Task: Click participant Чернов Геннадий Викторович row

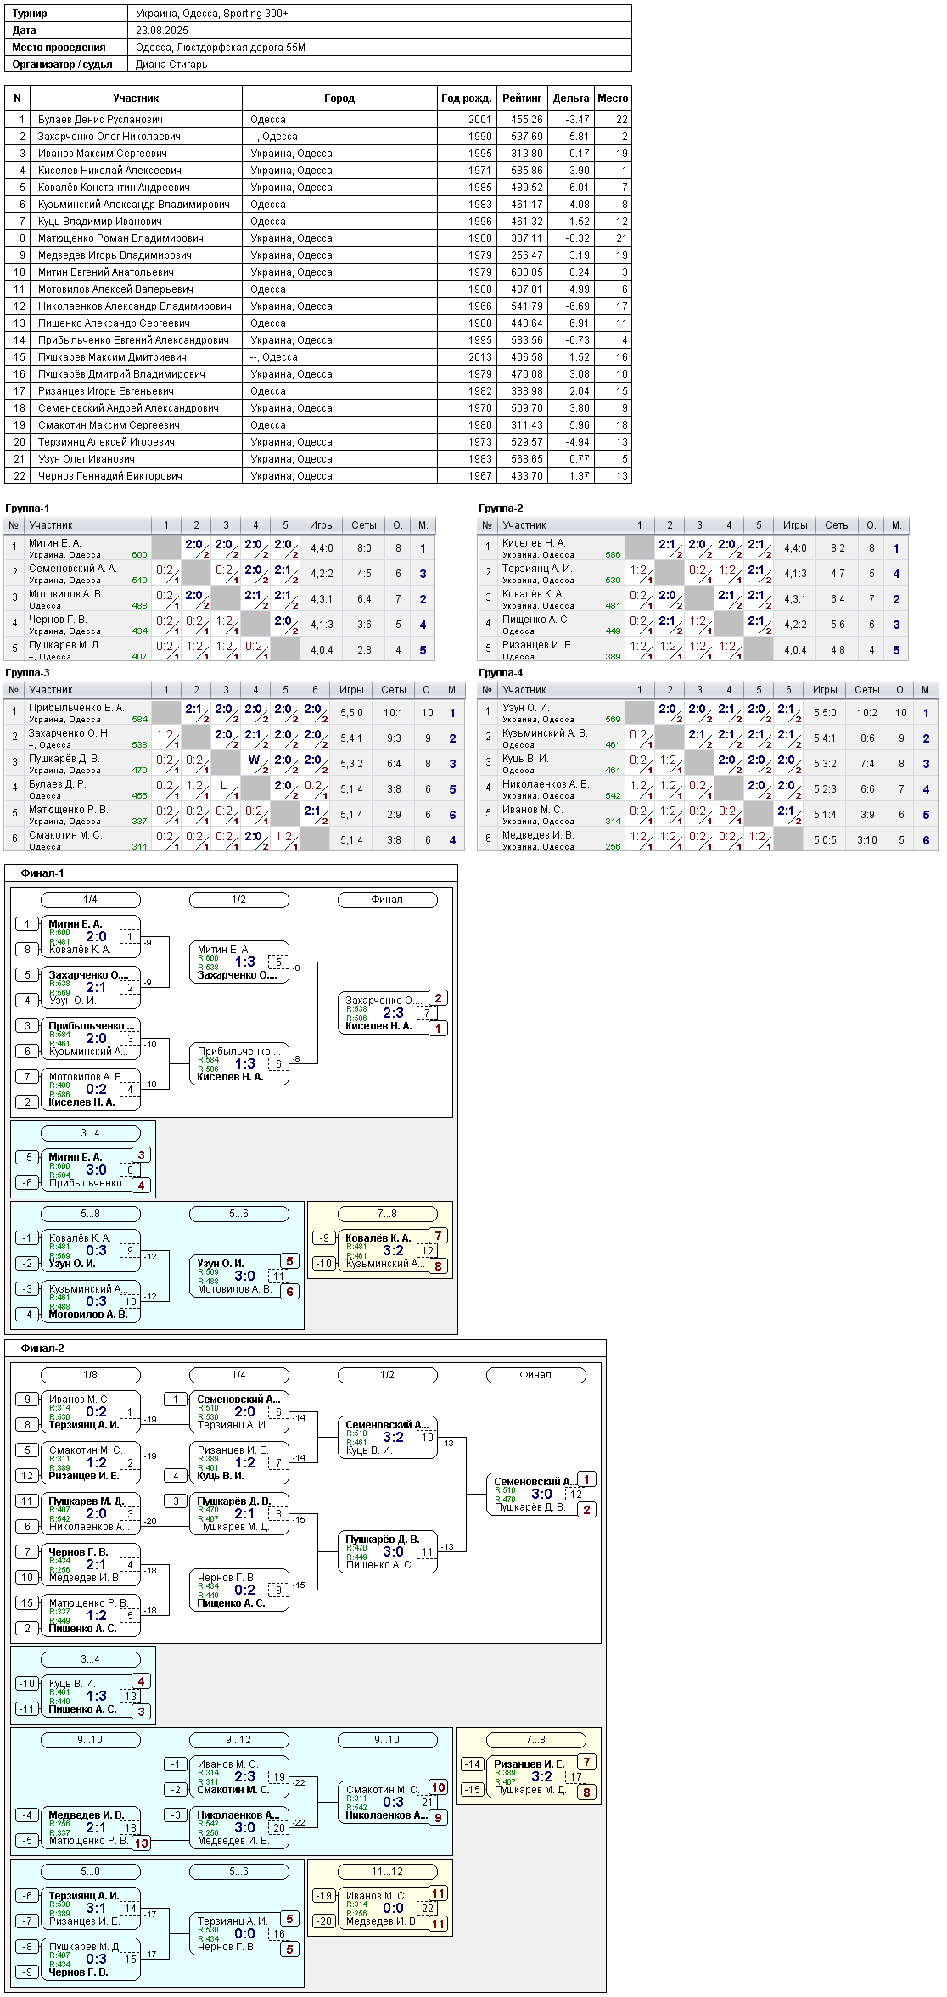Action: [x=318, y=476]
